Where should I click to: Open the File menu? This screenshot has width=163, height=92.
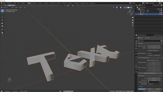[x=4, y=3]
